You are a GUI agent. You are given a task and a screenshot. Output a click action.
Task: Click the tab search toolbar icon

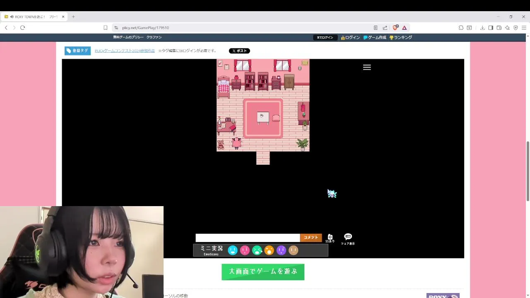469,28
